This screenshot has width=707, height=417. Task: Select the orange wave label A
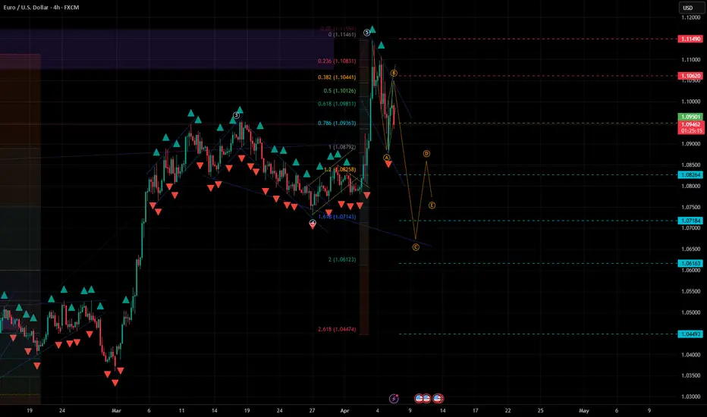(386, 158)
